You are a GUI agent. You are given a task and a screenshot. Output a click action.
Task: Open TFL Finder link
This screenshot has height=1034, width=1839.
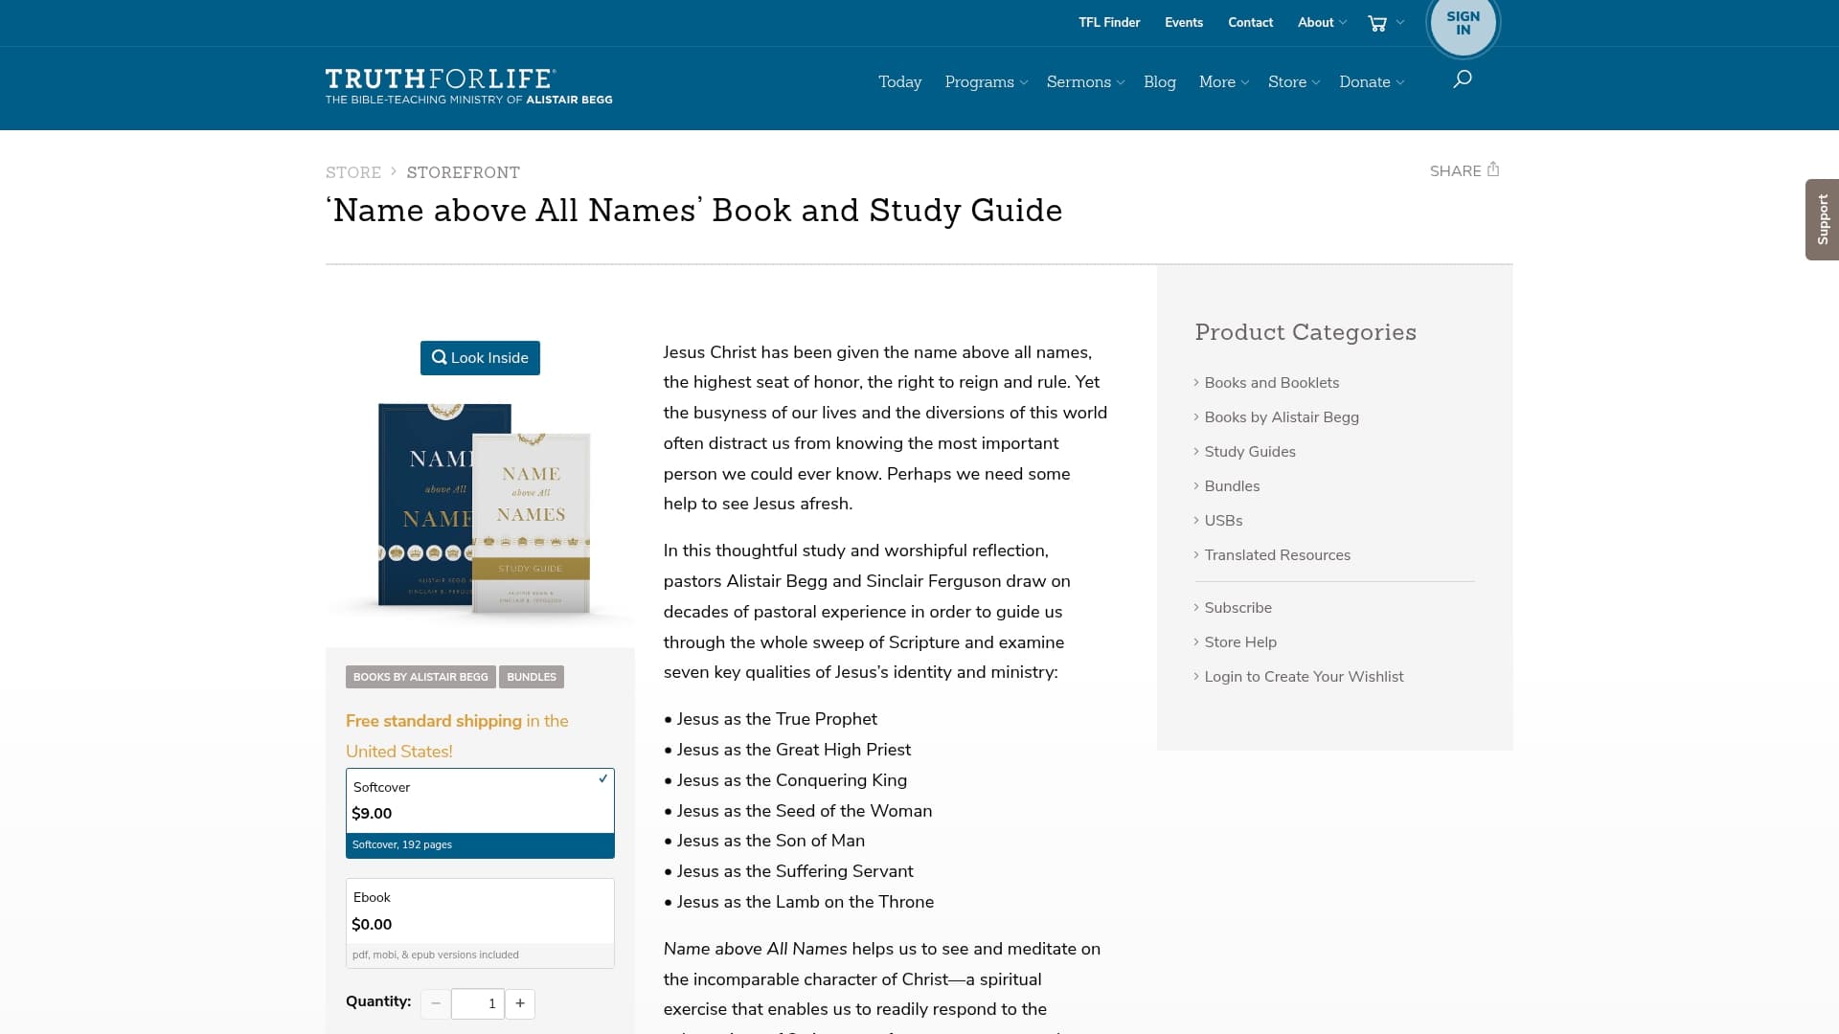coord(1109,23)
